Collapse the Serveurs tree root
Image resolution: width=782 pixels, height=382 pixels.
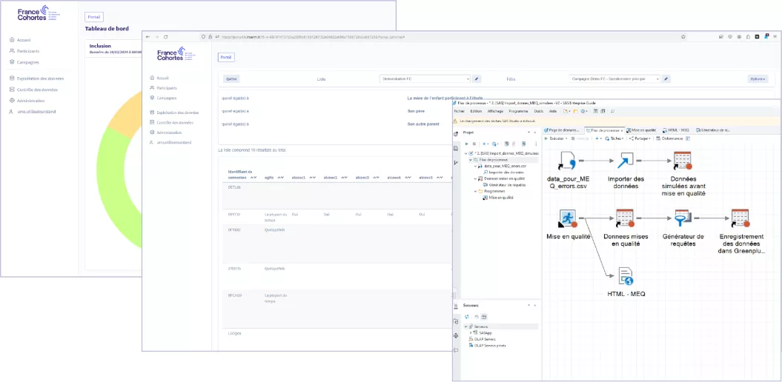pos(465,326)
